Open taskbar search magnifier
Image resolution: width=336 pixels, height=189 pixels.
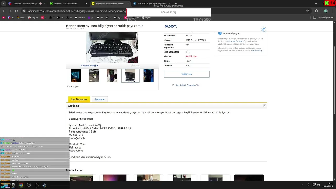point(13,185)
